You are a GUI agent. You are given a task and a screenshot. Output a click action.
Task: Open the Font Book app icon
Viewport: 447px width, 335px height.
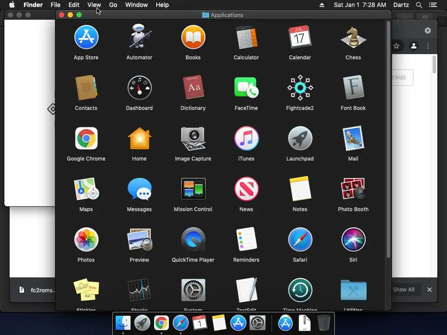(353, 87)
